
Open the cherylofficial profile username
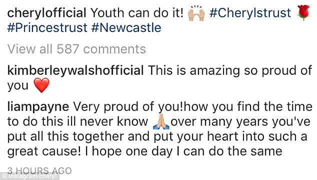point(46,13)
